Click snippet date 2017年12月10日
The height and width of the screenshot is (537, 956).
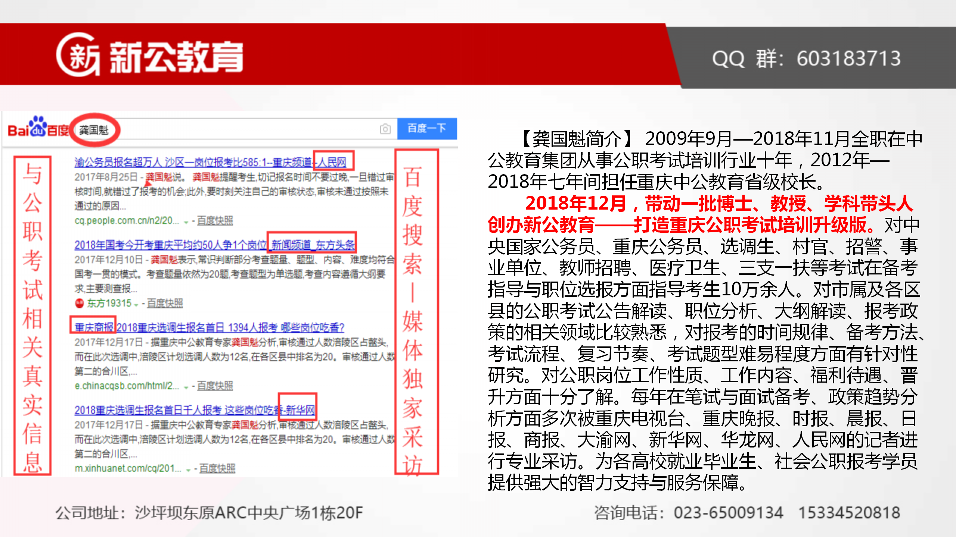109,260
